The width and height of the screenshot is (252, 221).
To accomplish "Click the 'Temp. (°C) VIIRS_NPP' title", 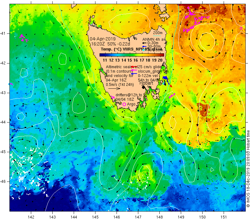I will point(123,49).
